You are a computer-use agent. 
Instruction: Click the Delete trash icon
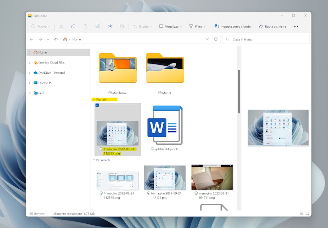122,26
